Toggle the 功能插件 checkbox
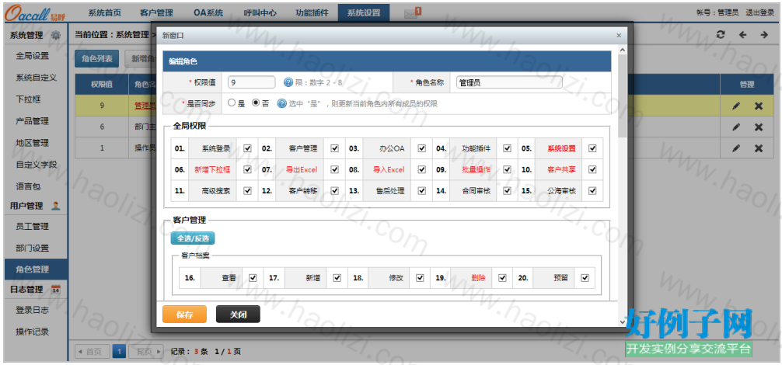Image resolution: width=782 pixels, height=365 pixels. pos(507,148)
